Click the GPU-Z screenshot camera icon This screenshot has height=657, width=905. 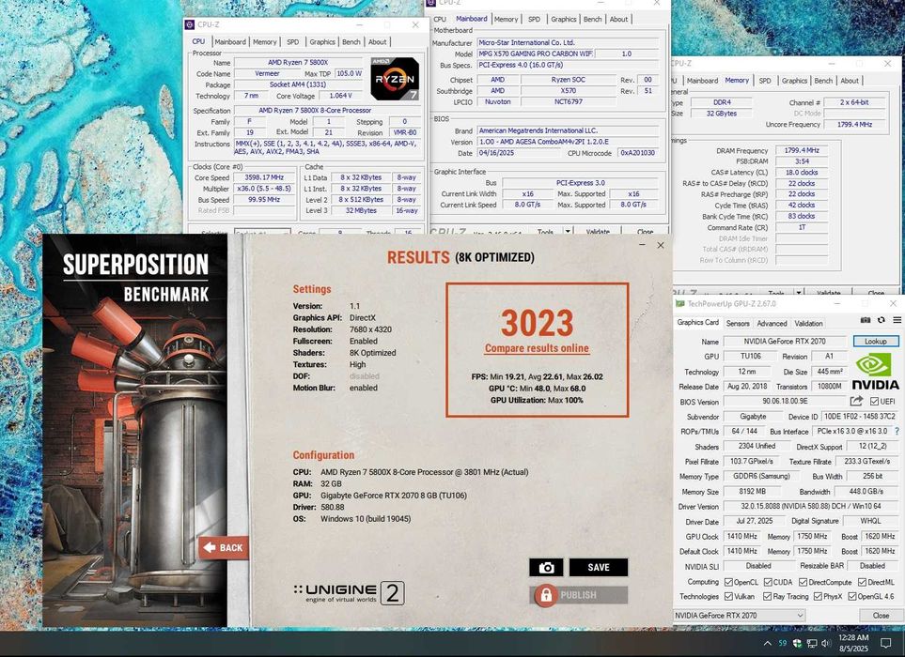[x=866, y=320]
